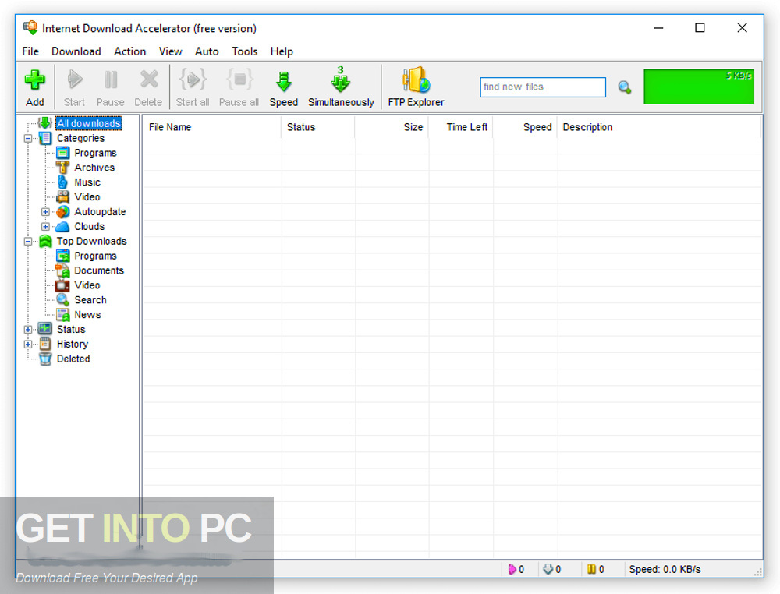Collapse the Categories tree node
This screenshot has width=780, height=594.
pos(28,138)
